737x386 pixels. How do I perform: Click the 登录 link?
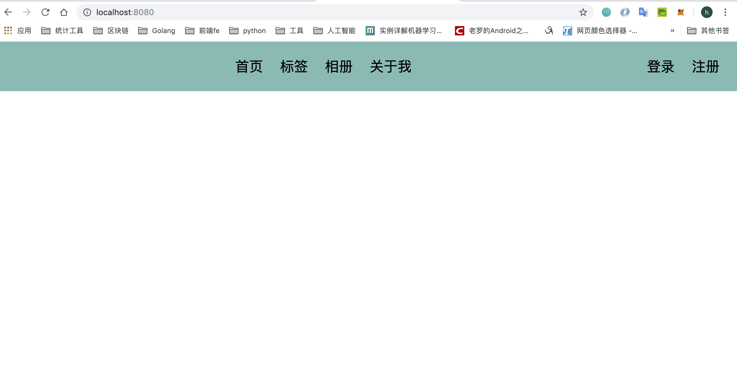click(x=661, y=66)
